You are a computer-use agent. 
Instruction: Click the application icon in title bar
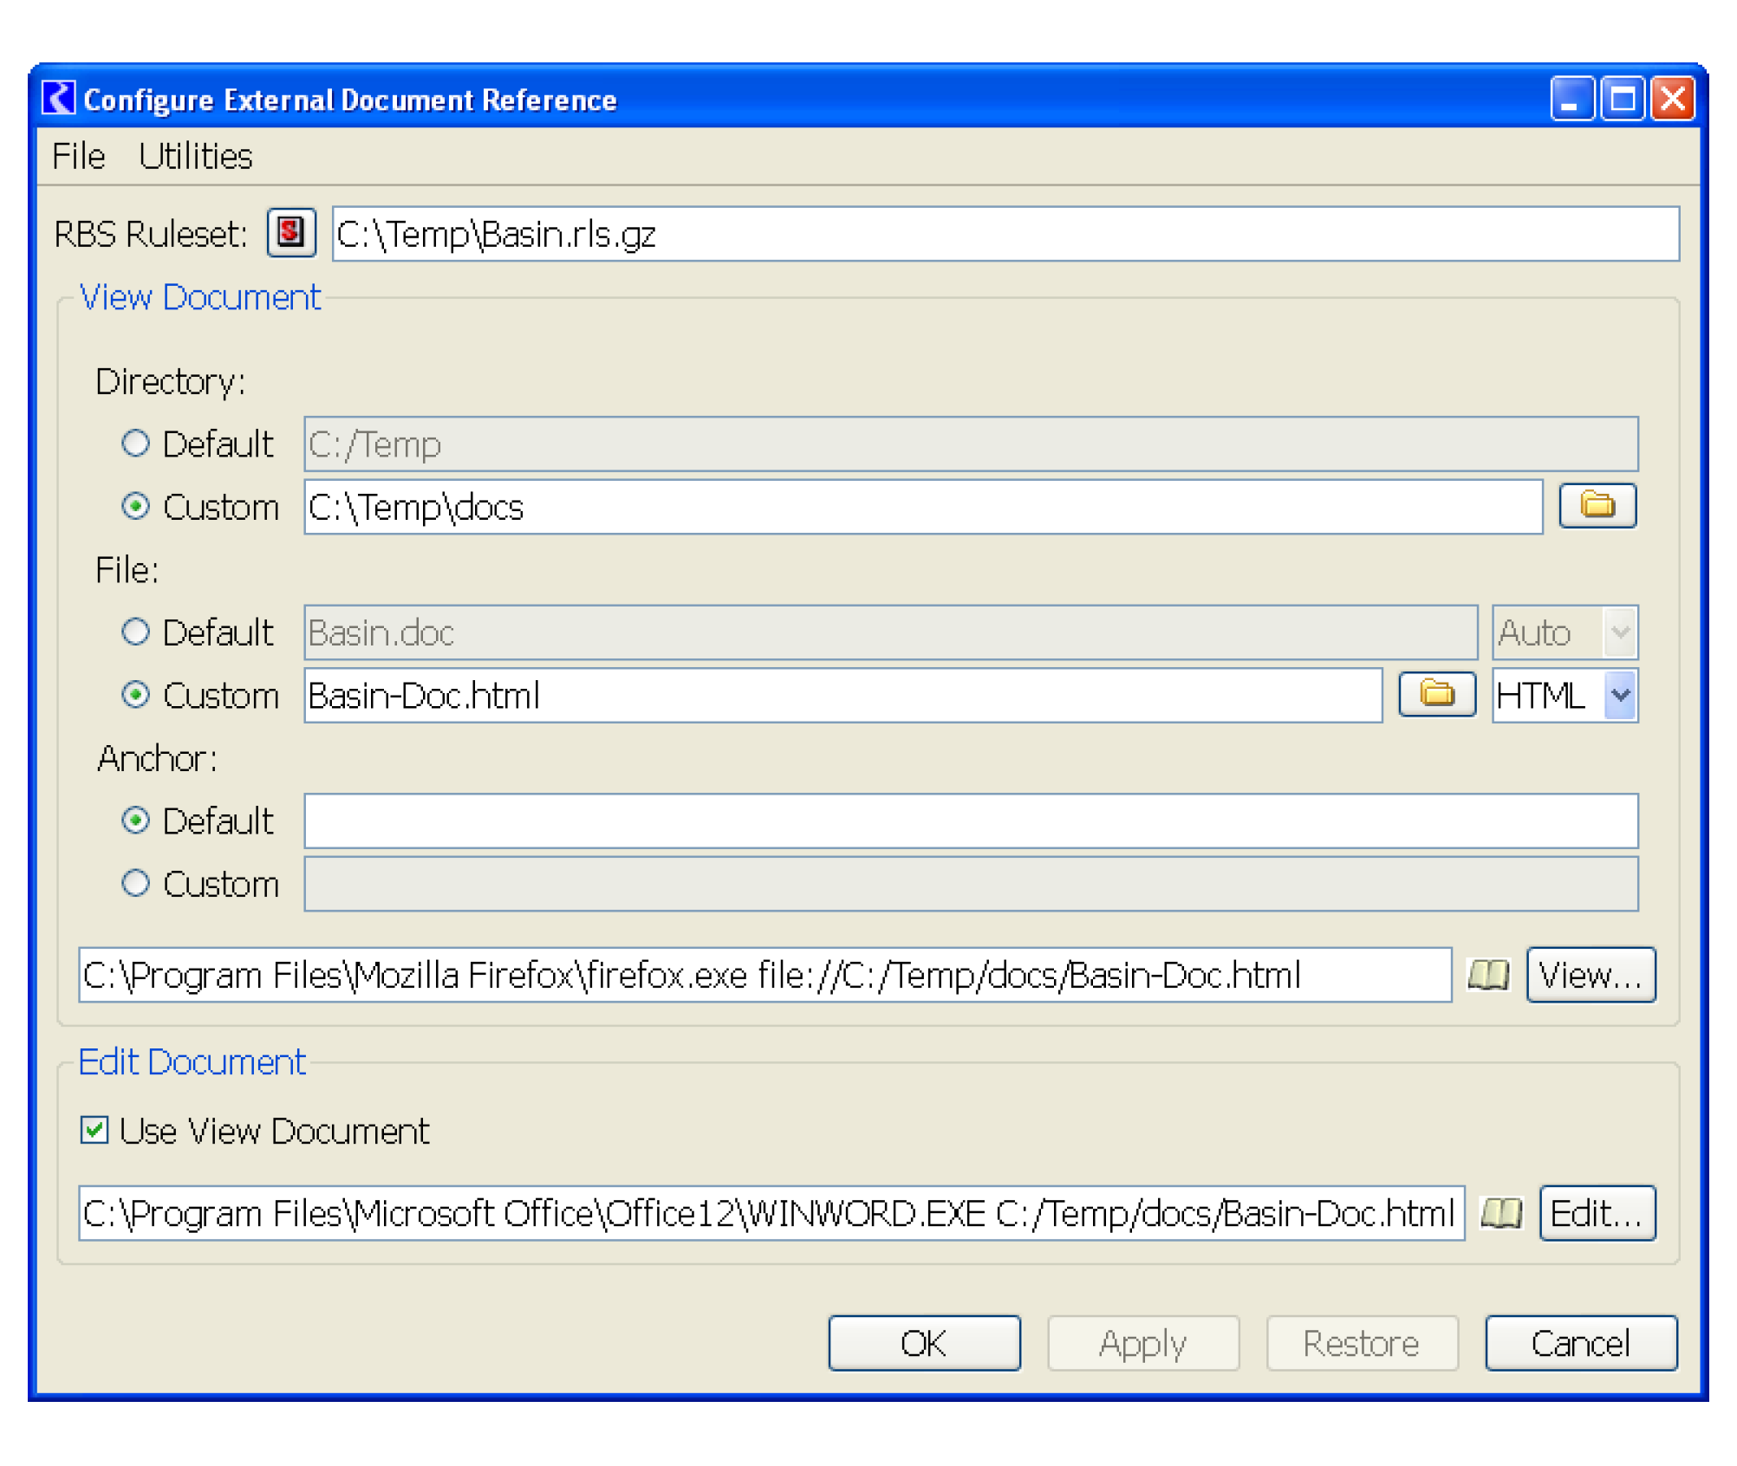click(59, 98)
